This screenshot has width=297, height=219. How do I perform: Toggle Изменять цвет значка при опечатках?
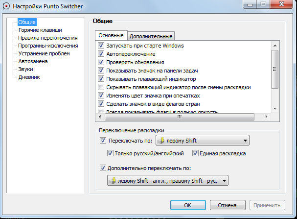(101, 96)
